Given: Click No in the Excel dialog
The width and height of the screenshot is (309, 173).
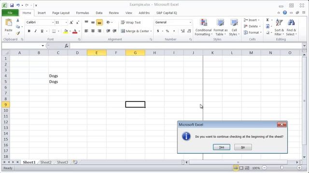Looking at the screenshot, I should pos(243,147).
